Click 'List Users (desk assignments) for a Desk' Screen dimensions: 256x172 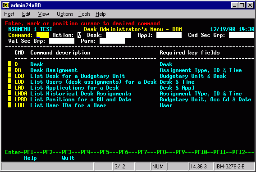click(x=93, y=82)
